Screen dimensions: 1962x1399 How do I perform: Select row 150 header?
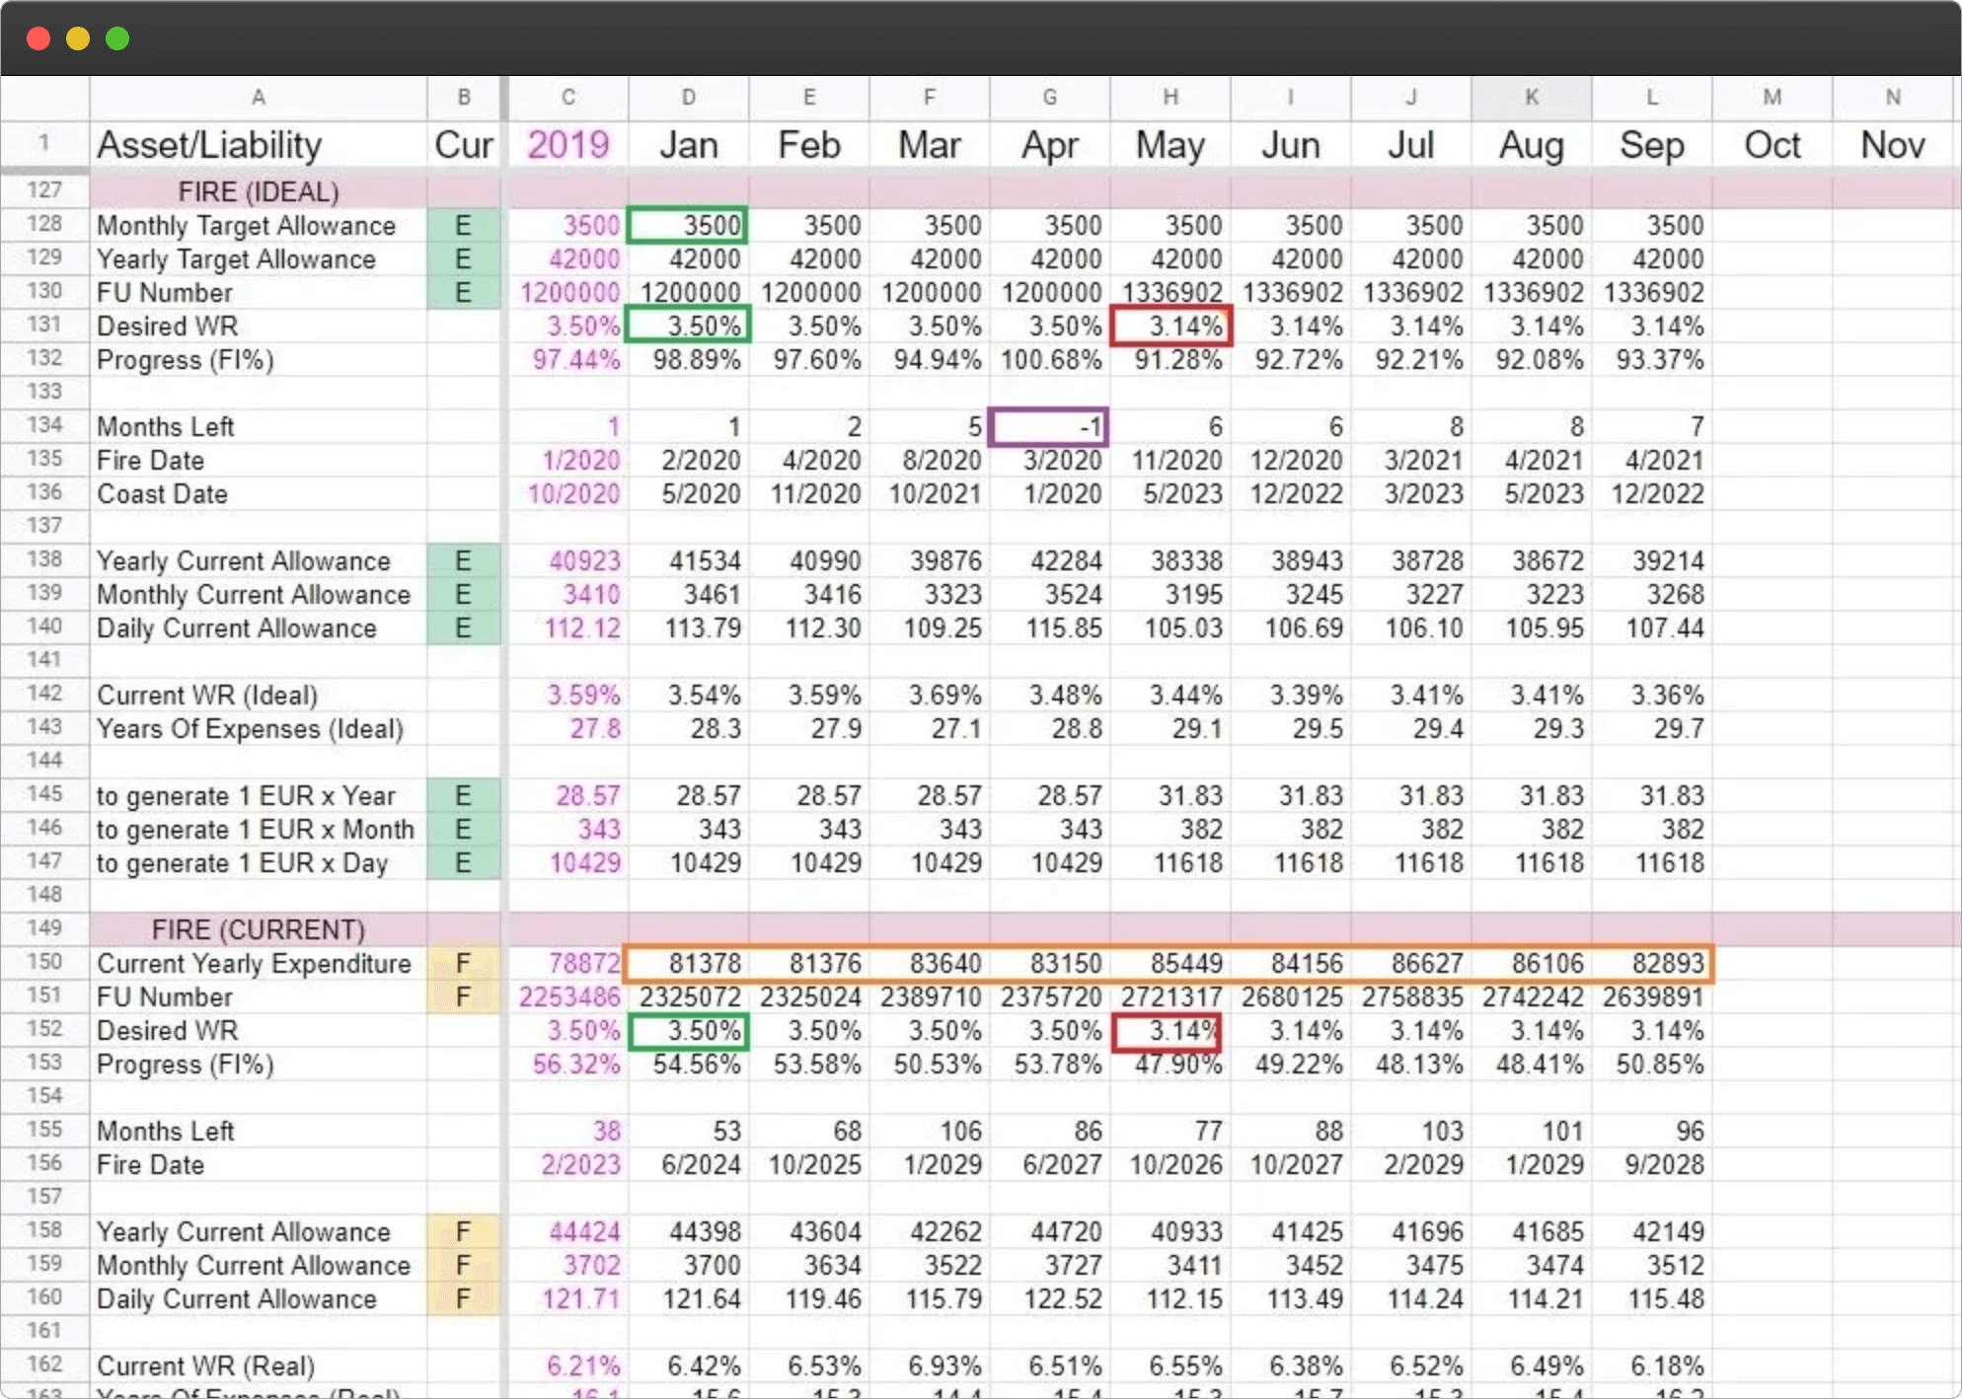coord(44,962)
